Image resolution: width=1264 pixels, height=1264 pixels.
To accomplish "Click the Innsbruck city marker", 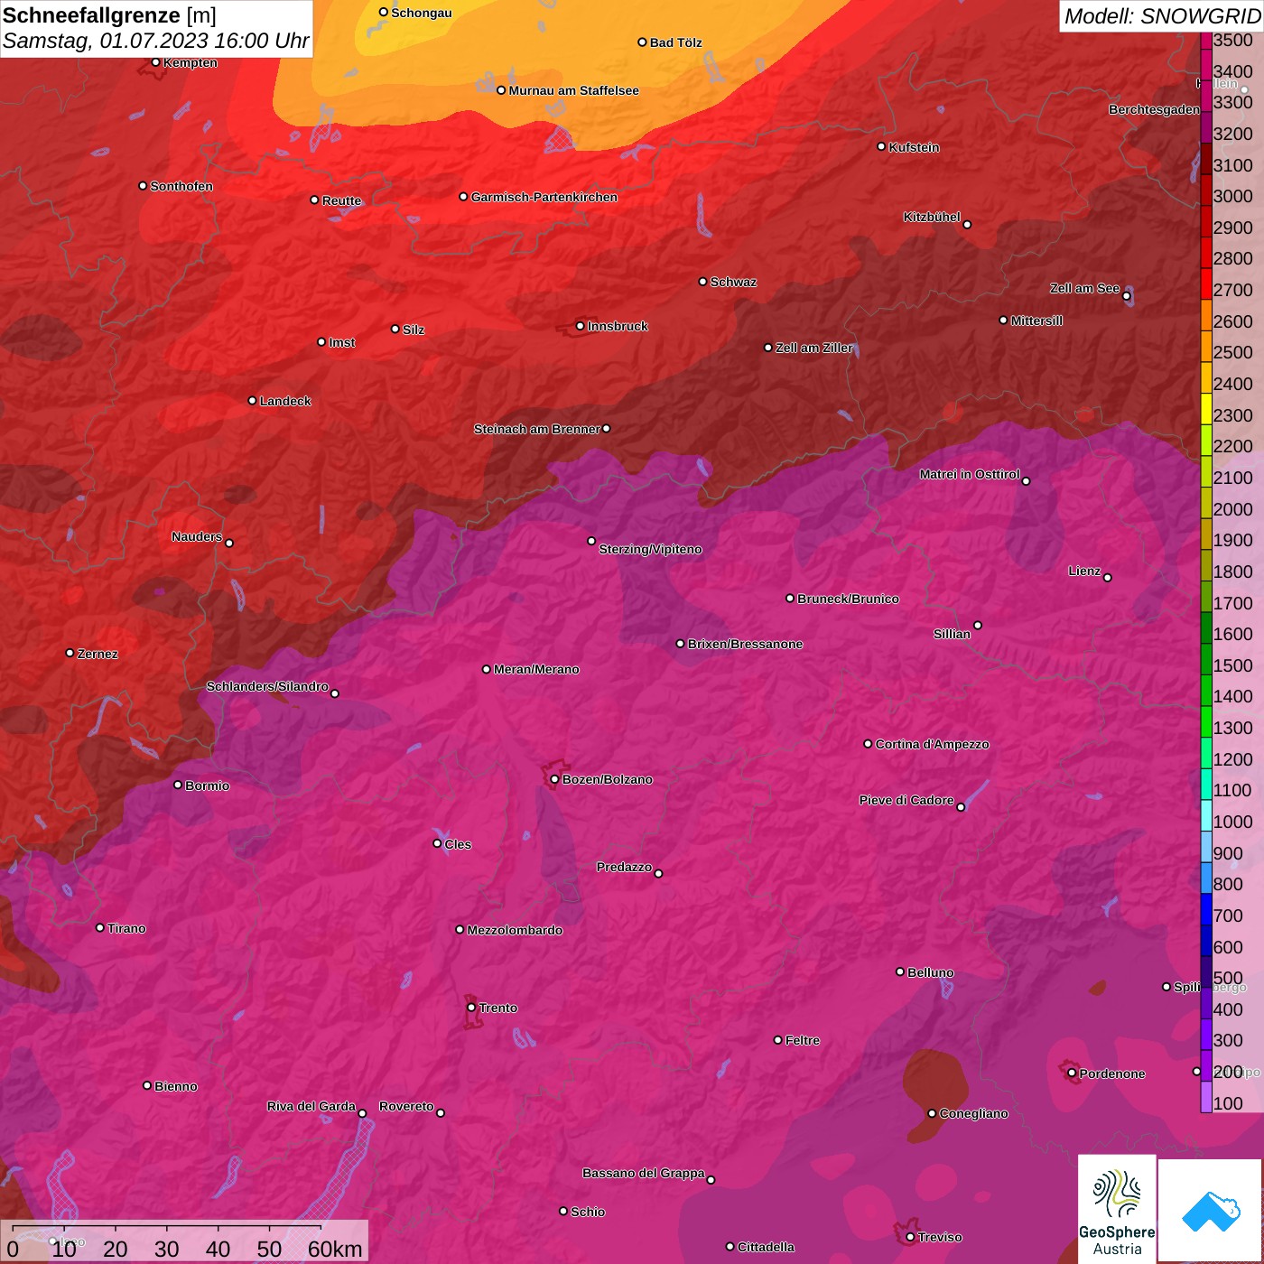I will pyautogui.click(x=581, y=326).
